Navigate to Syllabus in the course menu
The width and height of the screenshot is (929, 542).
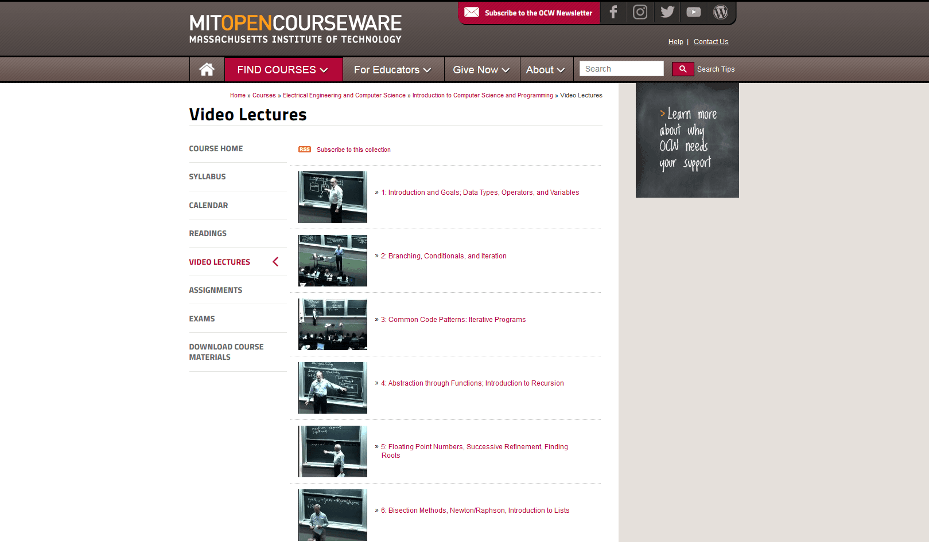click(207, 176)
